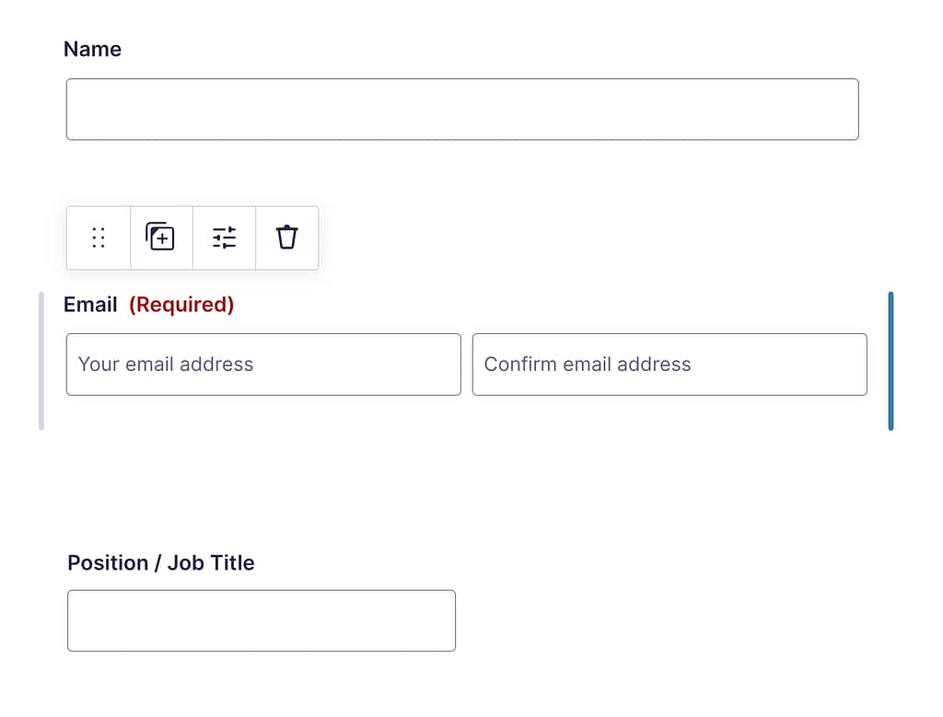
Task: Grab the six-dot drag handle icon
Action: pos(99,237)
